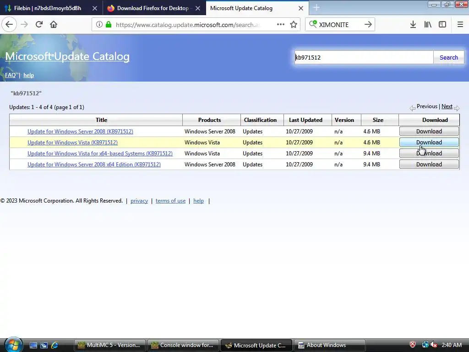
Task: Click Show Desktop in Quick Launch
Action: pos(33,346)
